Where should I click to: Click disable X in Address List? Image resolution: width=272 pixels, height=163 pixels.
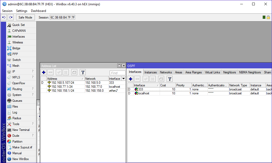[x=66, y=72]
